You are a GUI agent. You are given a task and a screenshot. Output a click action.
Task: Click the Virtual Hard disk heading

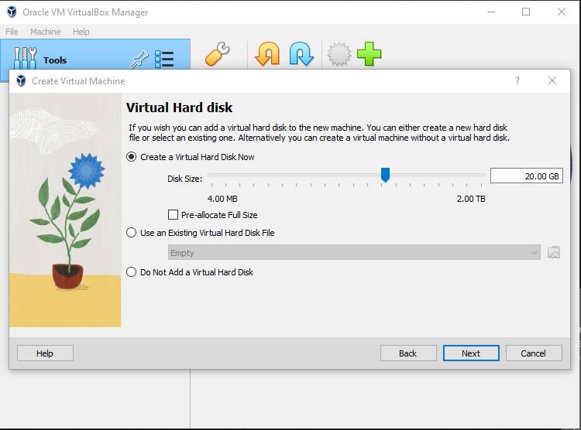(180, 107)
